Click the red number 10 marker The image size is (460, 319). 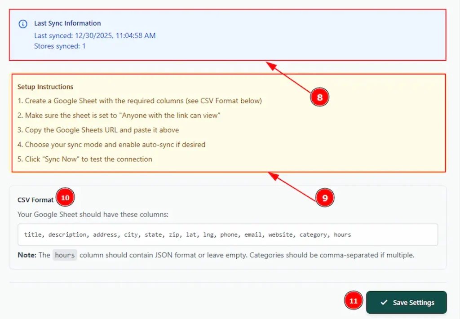(x=65, y=198)
